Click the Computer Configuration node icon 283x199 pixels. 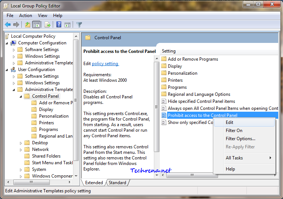(x=13, y=43)
